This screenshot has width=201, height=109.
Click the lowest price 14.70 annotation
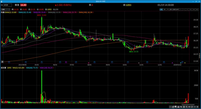[134, 52]
